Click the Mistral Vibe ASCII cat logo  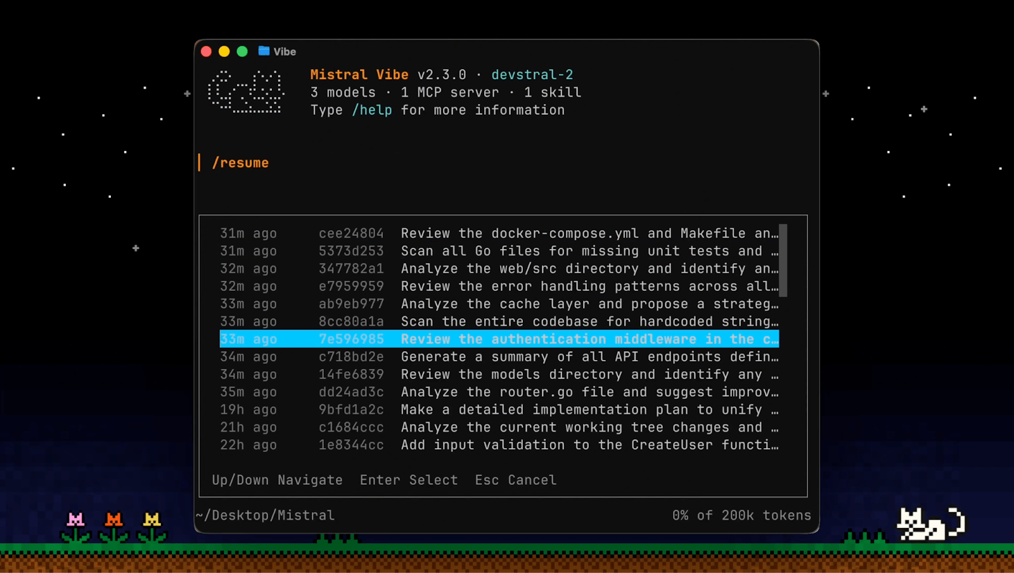point(246,92)
